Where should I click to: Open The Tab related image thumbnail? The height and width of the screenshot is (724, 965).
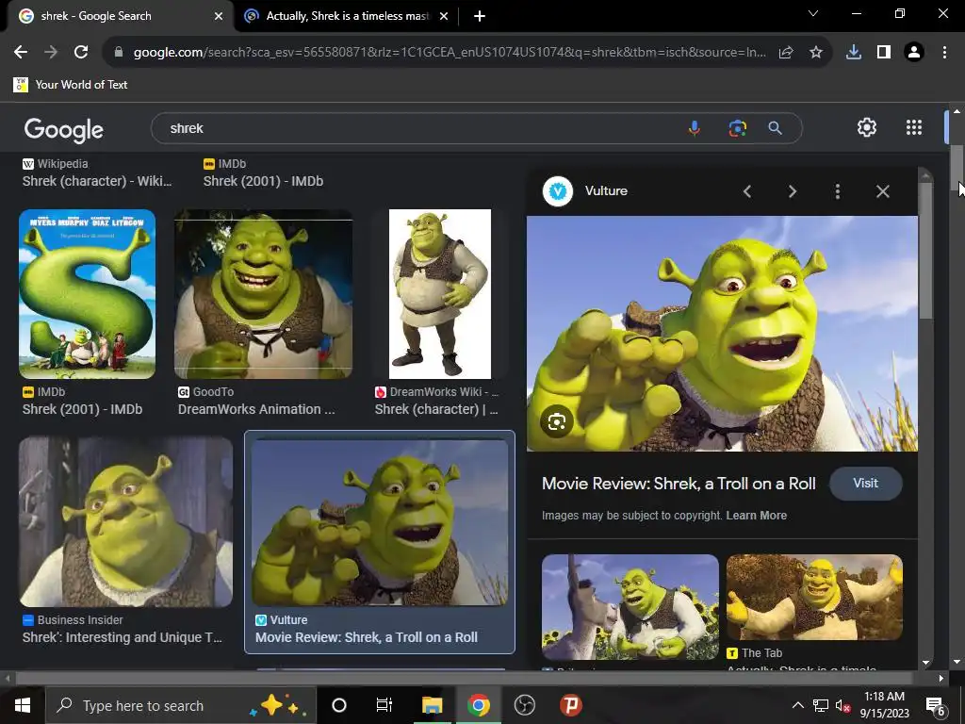coord(814,597)
